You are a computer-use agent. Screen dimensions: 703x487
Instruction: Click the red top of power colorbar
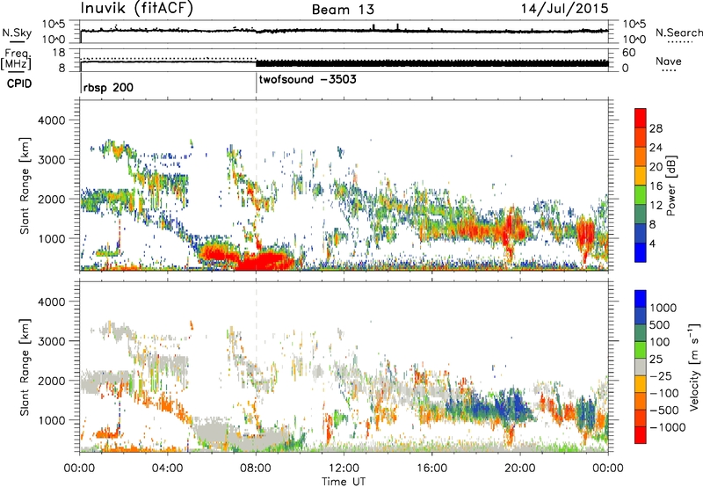click(641, 119)
